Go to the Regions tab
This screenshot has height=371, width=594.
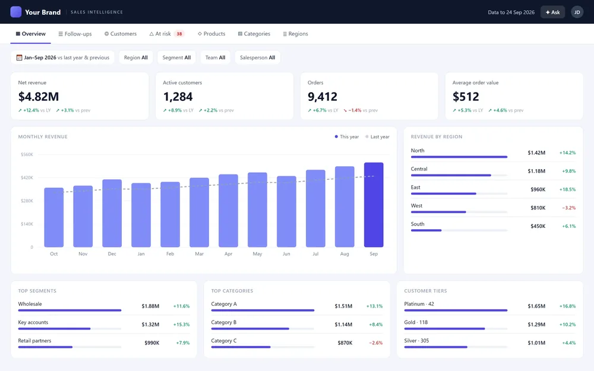click(x=295, y=34)
